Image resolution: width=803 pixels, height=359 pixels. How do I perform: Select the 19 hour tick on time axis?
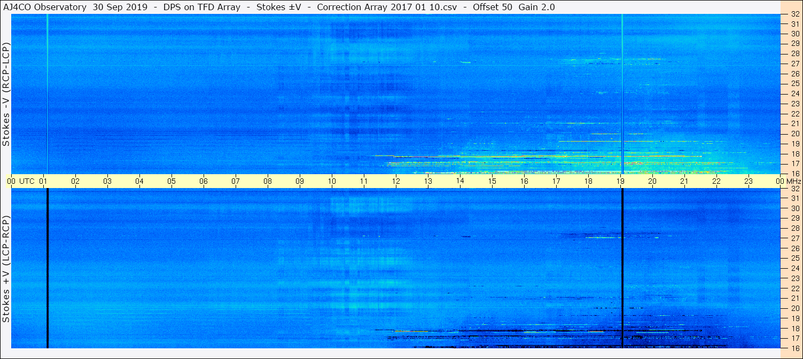pyautogui.click(x=621, y=182)
